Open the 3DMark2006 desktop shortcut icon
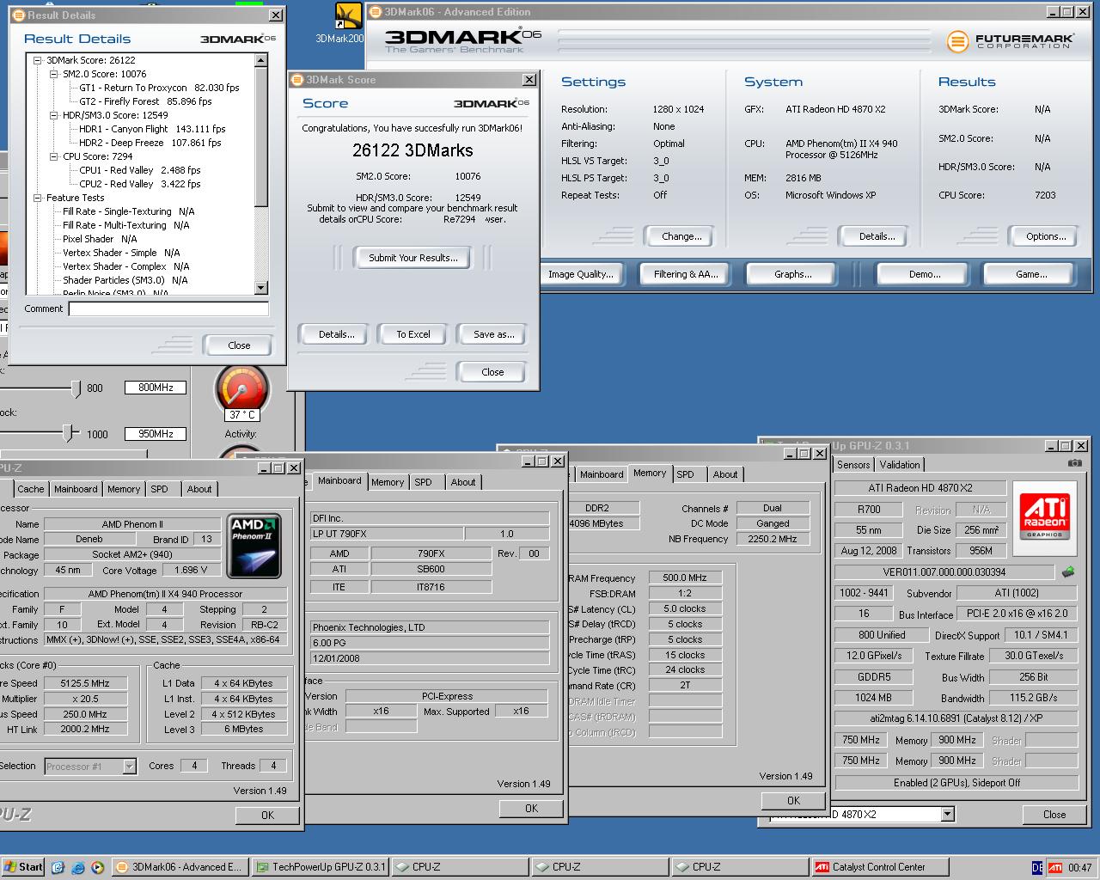1100x880 pixels. 347,15
